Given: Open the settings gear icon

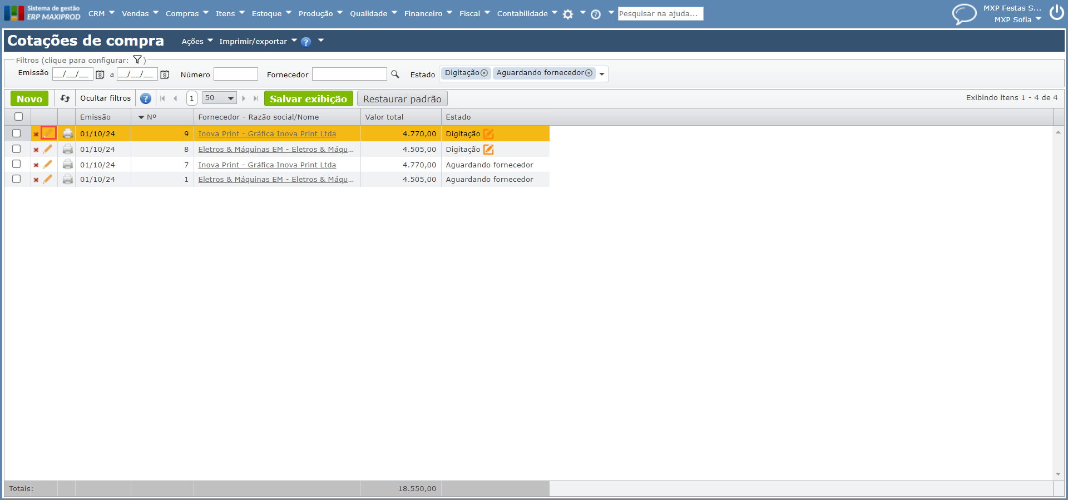Looking at the screenshot, I should pos(568,14).
